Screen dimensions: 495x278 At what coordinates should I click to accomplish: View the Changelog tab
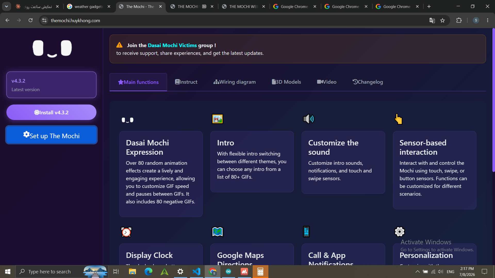pyautogui.click(x=368, y=82)
